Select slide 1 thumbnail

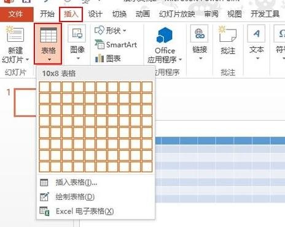25,103
